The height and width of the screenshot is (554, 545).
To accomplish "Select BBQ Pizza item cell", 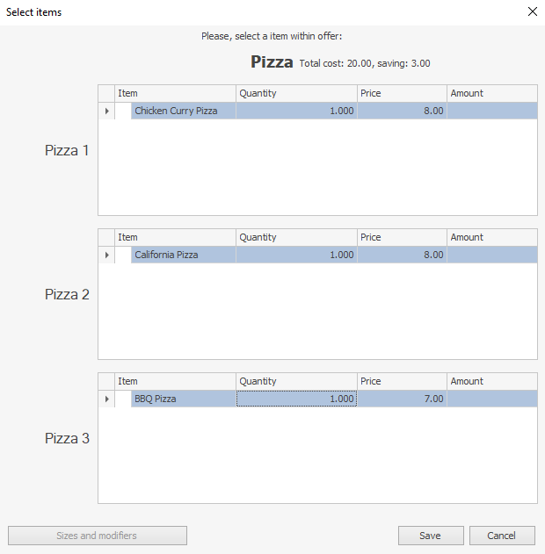I will [183, 399].
